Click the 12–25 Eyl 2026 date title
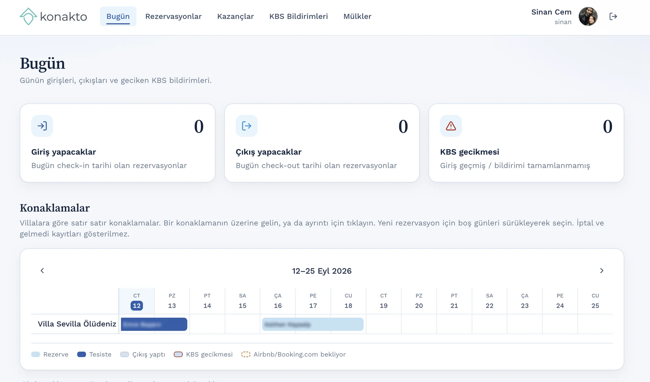This screenshot has width=650, height=382. pyautogui.click(x=322, y=271)
